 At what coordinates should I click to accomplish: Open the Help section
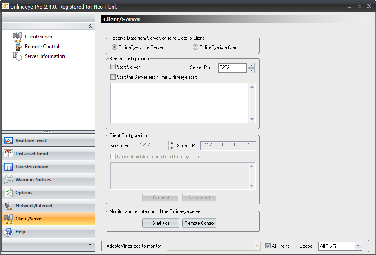pyautogui.click(x=48, y=232)
